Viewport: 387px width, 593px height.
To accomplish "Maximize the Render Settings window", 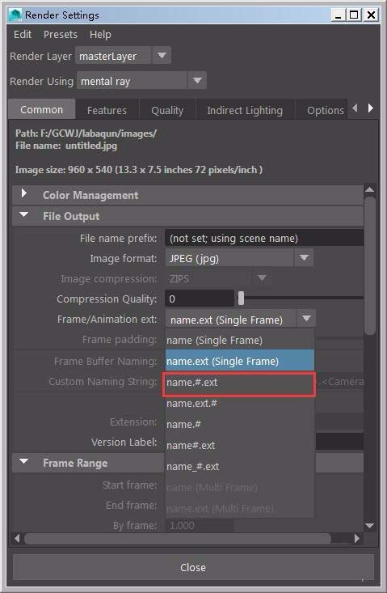I will click(x=354, y=15).
